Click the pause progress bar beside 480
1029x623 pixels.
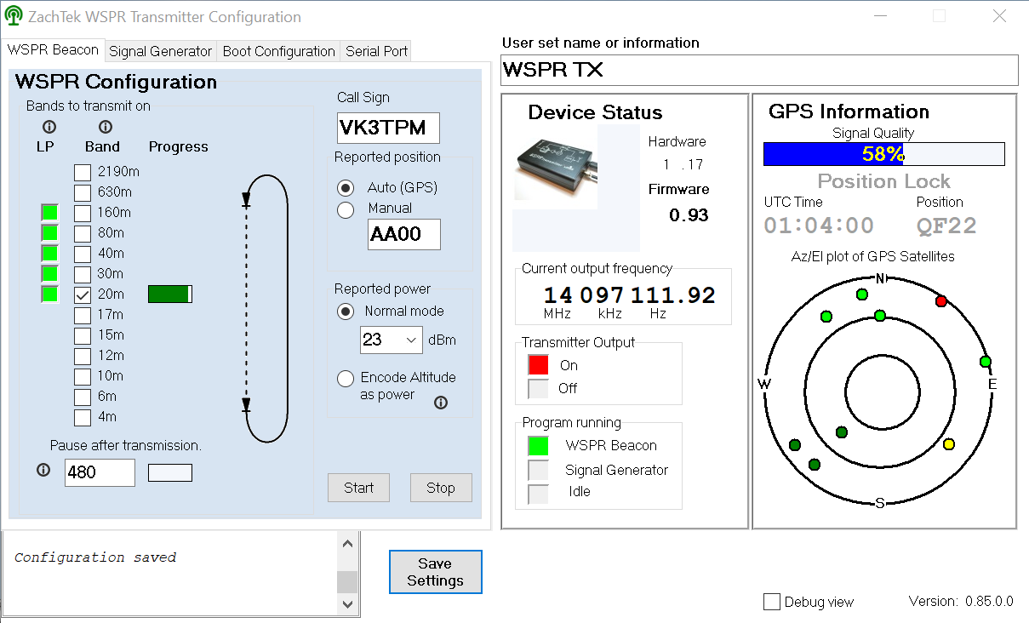[170, 472]
